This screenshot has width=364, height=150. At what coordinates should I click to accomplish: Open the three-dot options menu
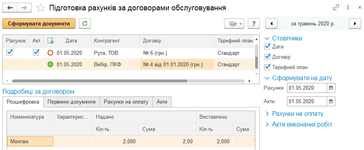point(348,8)
